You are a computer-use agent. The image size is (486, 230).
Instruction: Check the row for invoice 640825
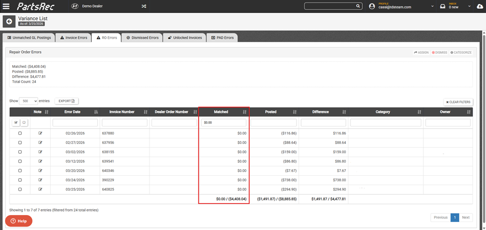pos(20,189)
